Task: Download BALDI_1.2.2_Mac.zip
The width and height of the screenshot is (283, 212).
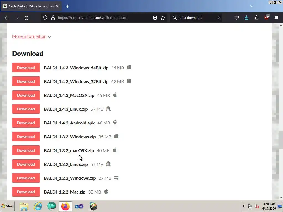Action: click(26, 192)
